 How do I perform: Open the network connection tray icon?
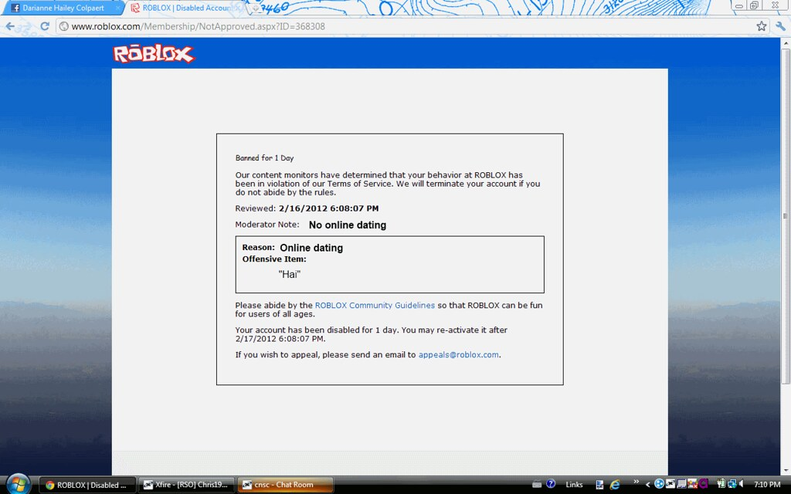(732, 484)
